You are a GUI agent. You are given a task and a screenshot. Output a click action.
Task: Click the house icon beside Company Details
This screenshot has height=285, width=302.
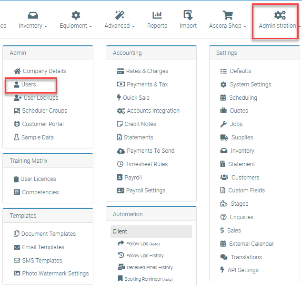tap(17, 71)
